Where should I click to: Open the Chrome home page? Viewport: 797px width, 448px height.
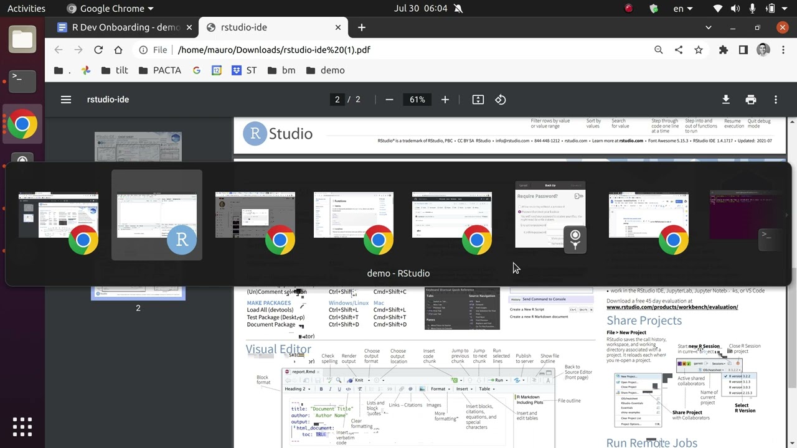coord(118,50)
